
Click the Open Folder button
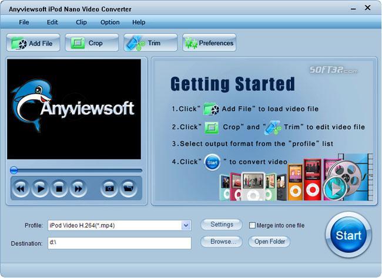pos(269,242)
